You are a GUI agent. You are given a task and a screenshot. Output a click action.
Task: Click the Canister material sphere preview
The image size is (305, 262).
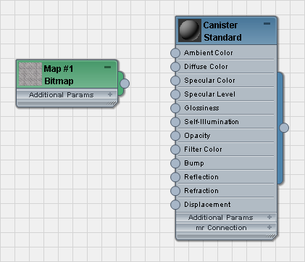click(190, 30)
